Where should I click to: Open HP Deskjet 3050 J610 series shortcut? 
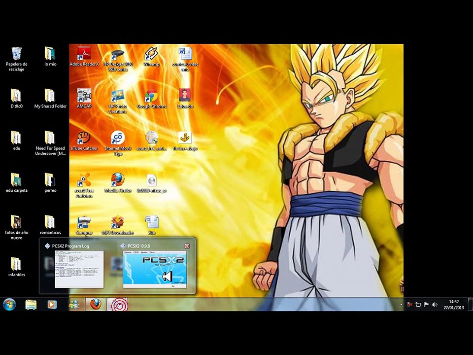click(x=118, y=55)
